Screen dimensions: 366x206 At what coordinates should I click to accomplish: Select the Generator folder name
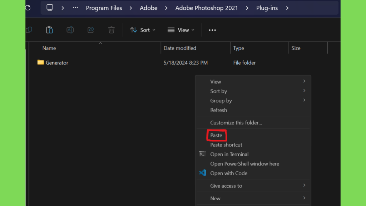point(57,63)
